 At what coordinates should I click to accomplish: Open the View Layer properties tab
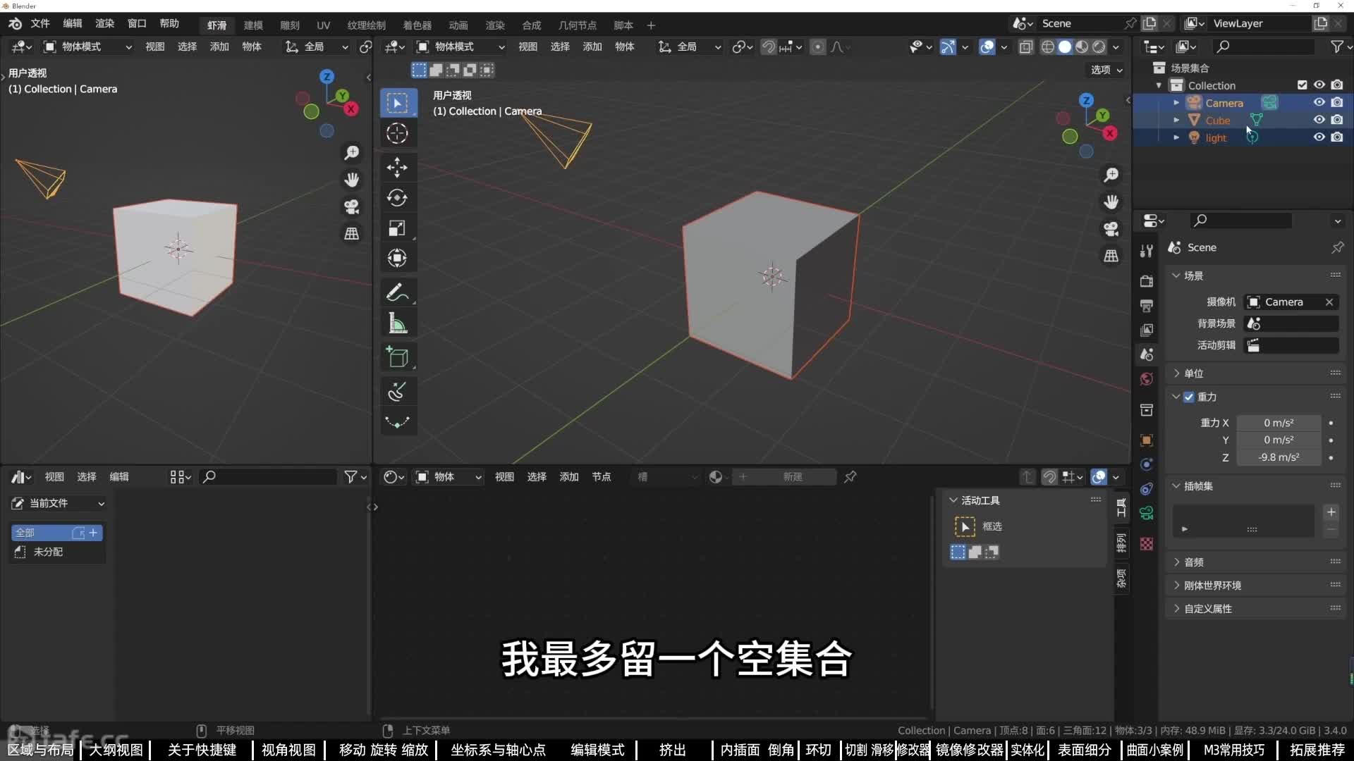click(1147, 330)
